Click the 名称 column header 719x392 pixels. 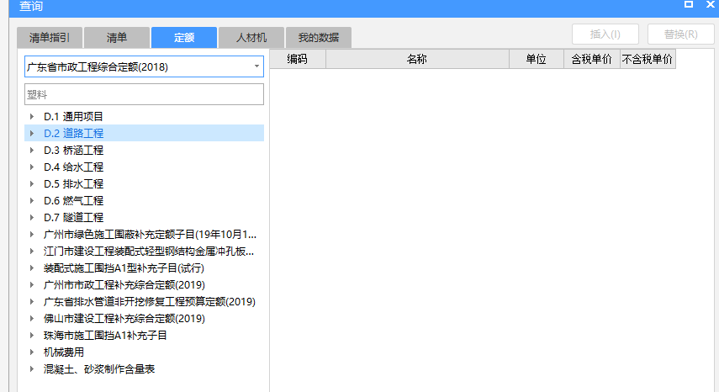[x=417, y=59]
